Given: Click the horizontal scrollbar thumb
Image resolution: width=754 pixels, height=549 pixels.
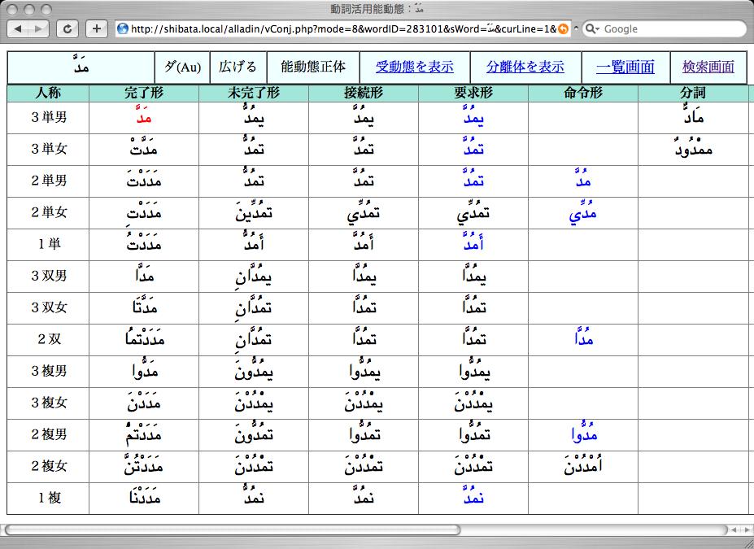Looking at the screenshot, I should coord(233,529).
